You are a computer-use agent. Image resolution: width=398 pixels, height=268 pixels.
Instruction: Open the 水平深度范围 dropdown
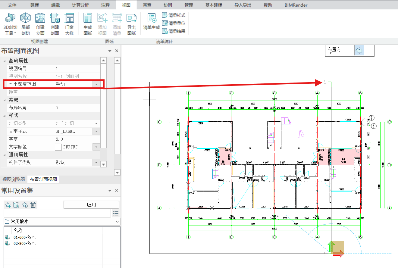pos(96,84)
